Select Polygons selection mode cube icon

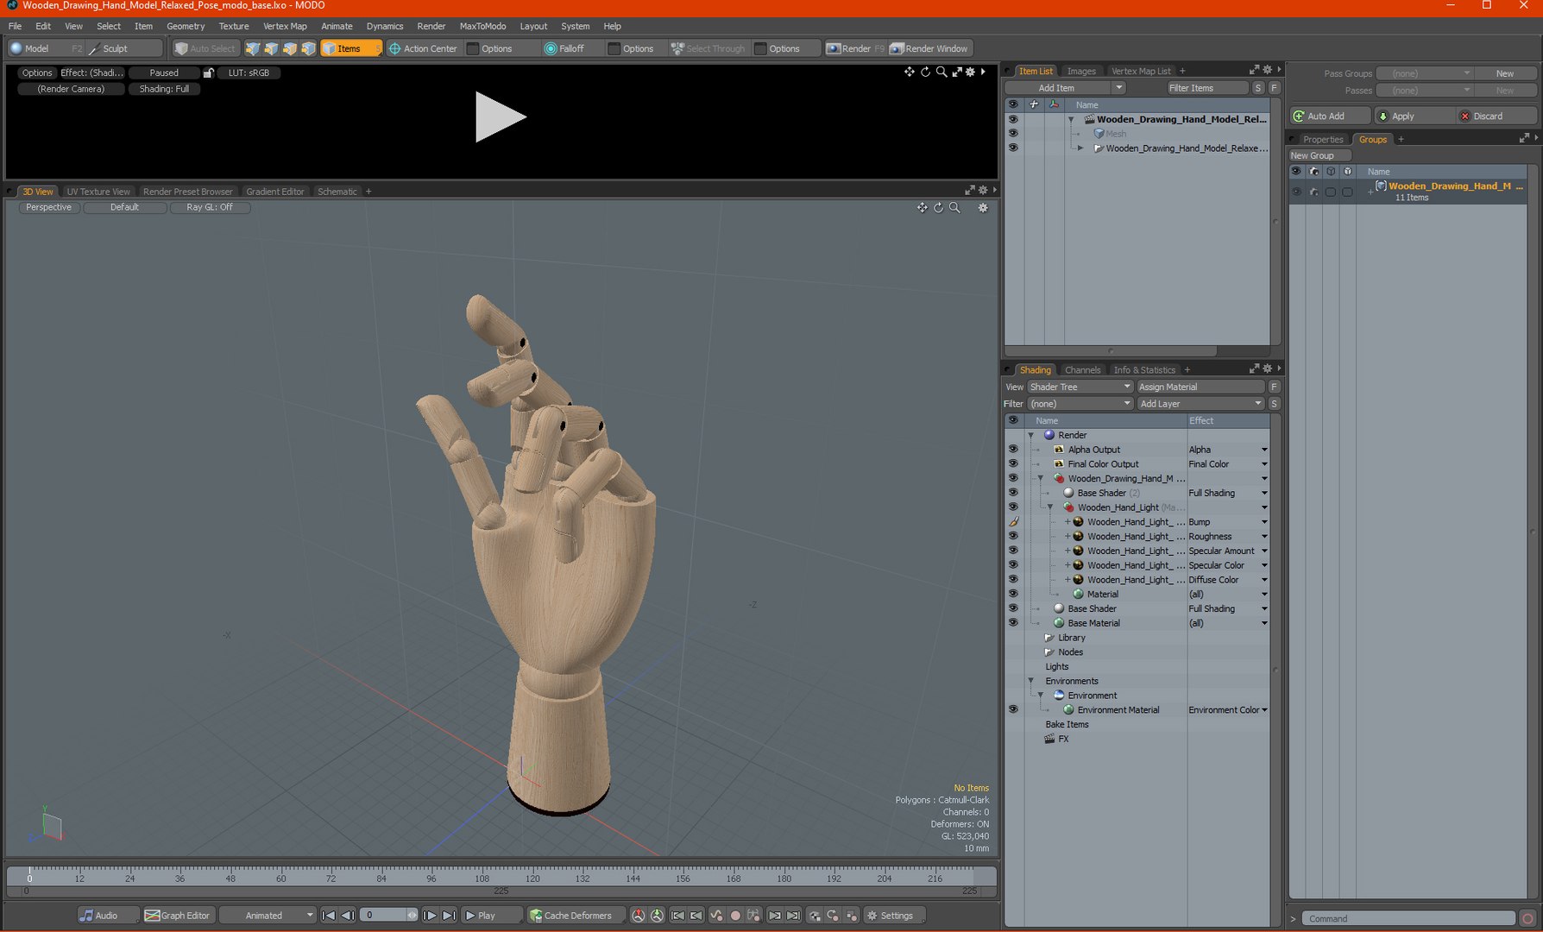coord(290,48)
